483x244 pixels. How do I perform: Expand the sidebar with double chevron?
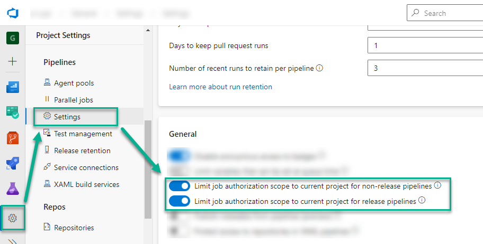pyautogui.click(x=13, y=240)
